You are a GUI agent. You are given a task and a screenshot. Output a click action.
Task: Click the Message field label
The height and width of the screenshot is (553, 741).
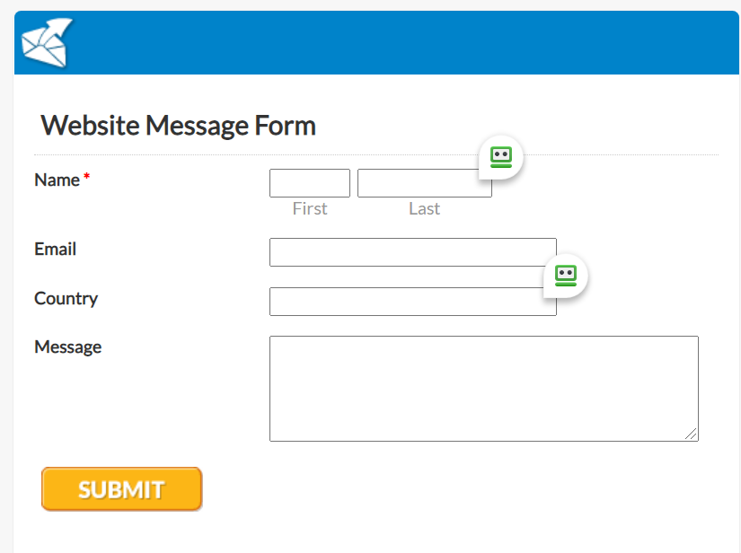pos(67,347)
